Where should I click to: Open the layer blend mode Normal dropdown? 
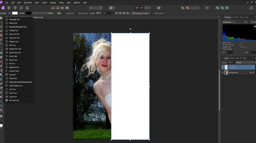(243, 62)
